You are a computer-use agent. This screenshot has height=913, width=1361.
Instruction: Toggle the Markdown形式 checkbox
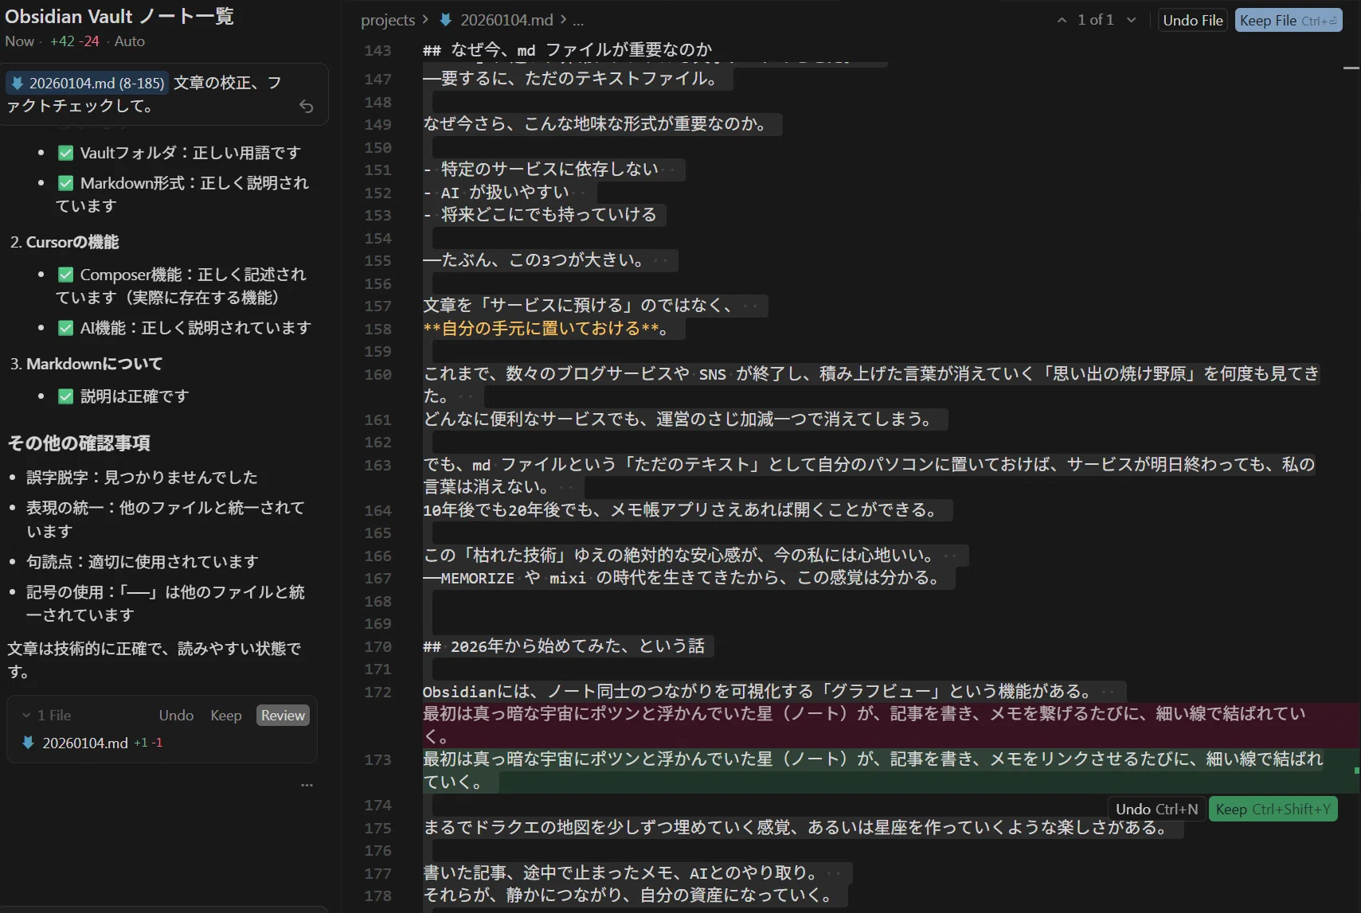[66, 183]
